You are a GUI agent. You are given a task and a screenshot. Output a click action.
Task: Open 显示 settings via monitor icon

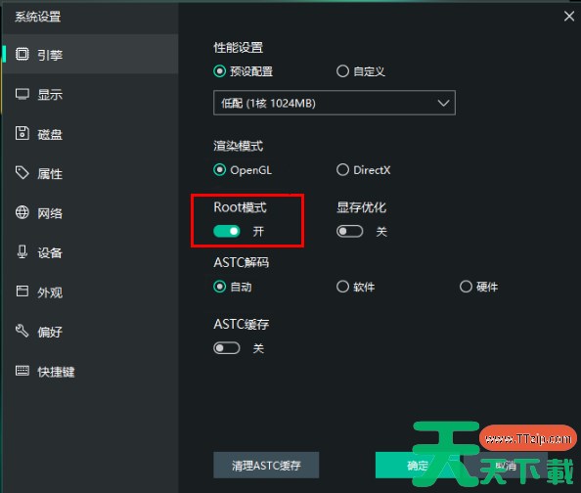coord(22,94)
